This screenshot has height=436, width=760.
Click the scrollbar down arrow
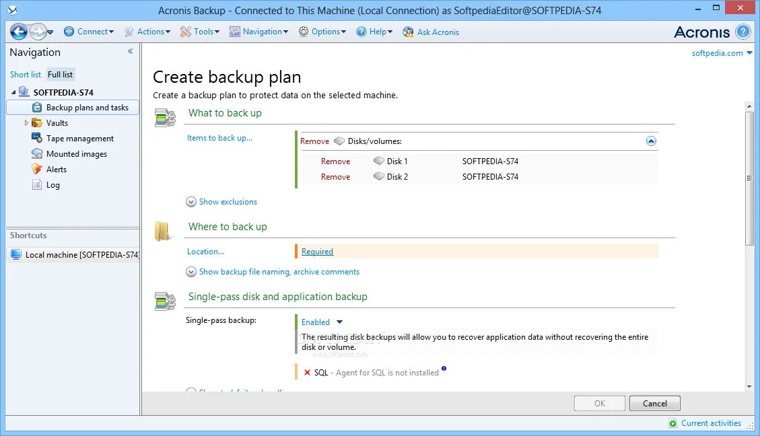click(x=749, y=387)
